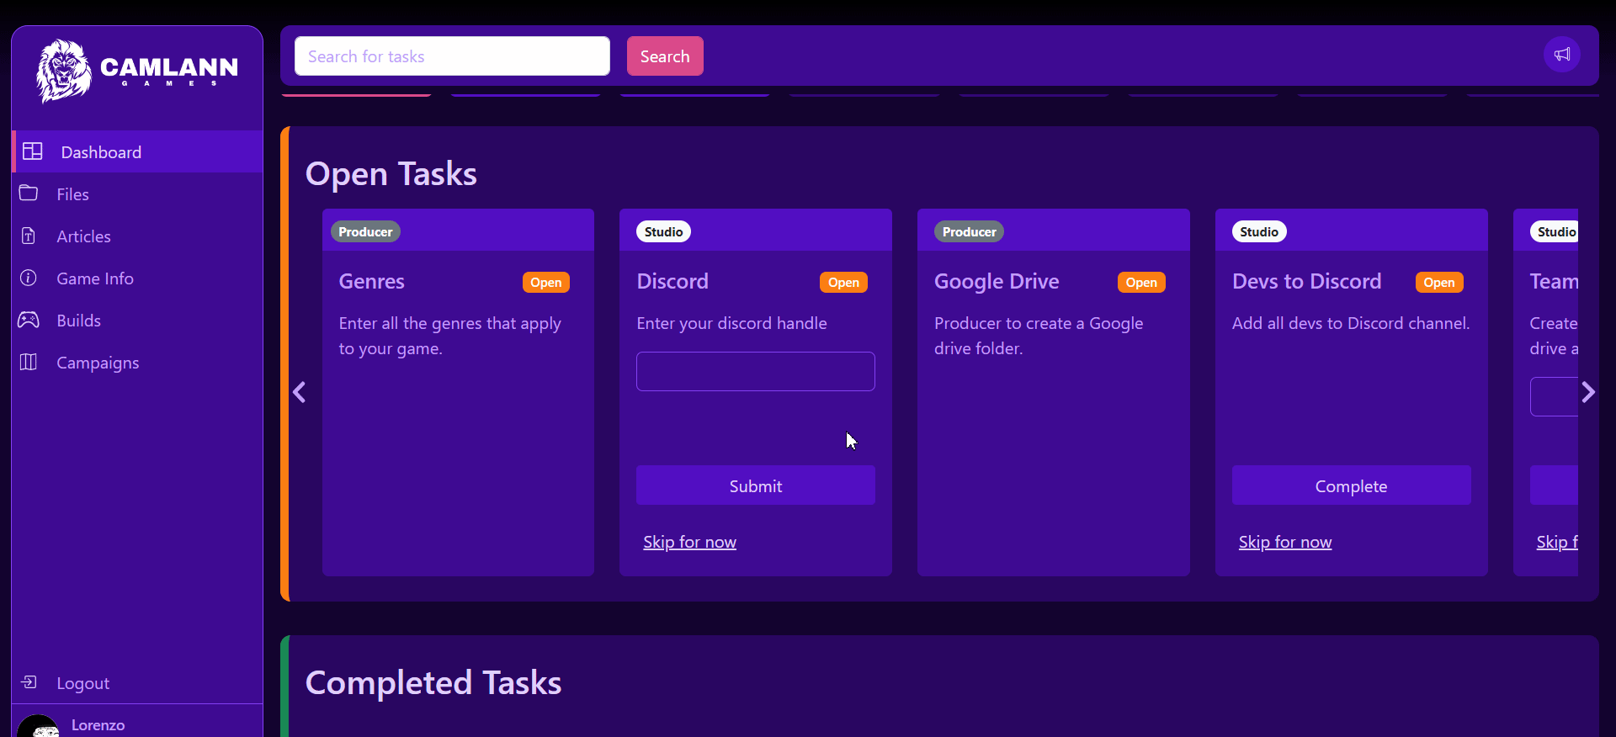The width and height of the screenshot is (1616, 737).
Task: Click the Studio badge on Discord card
Action: tap(663, 231)
